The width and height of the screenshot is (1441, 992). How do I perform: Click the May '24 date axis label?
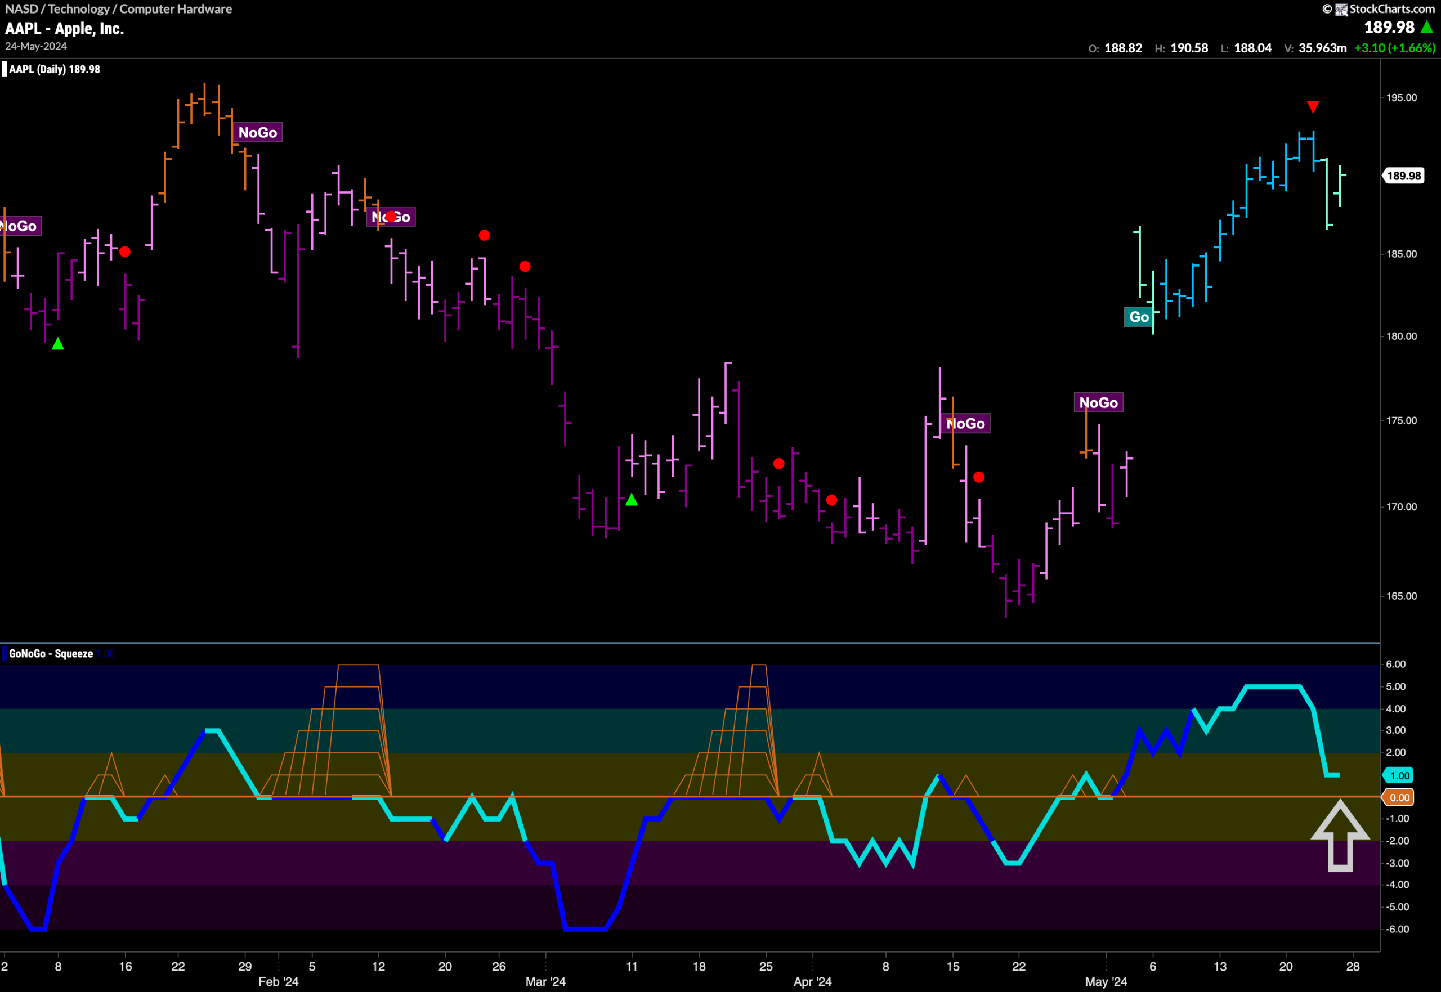tap(1106, 982)
